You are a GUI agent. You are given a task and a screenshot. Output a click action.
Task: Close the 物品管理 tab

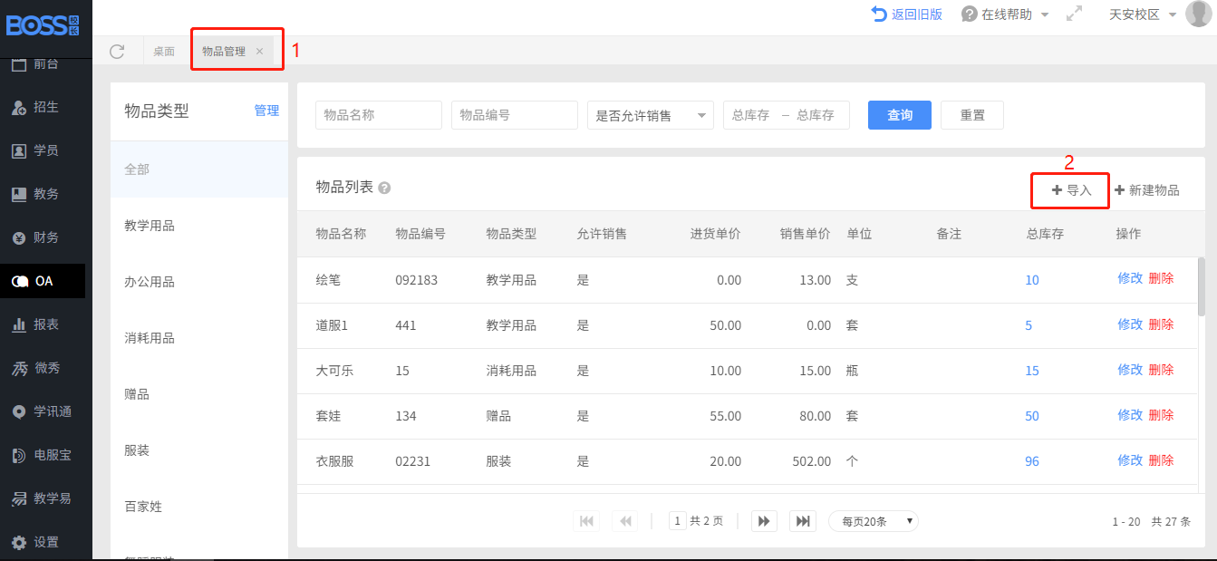[259, 52]
